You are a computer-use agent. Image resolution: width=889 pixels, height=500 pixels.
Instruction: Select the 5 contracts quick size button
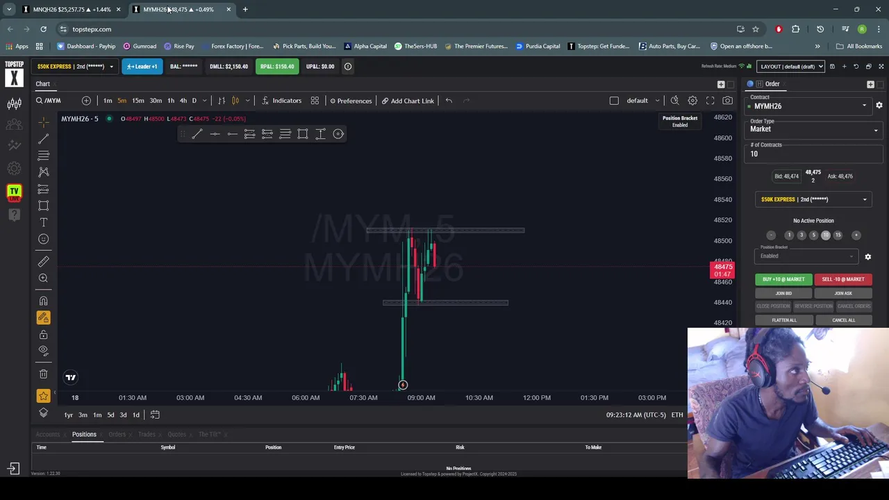(x=813, y=235)
